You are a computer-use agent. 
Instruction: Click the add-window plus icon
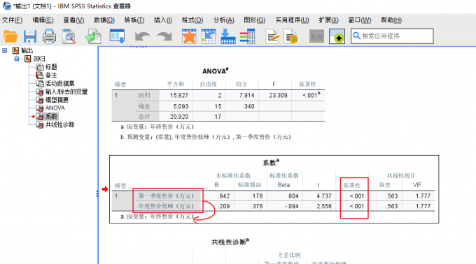point(337,36)
